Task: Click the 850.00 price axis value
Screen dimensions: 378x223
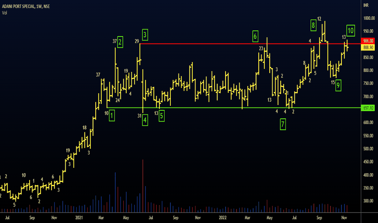Action: click(x=369, y=58)
